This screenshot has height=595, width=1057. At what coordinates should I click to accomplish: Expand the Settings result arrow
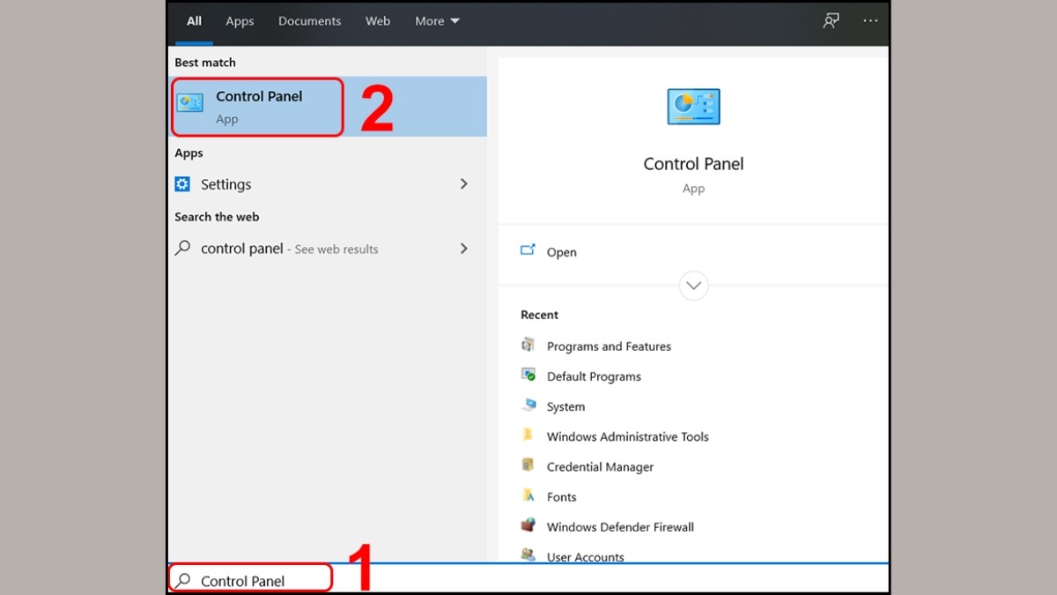pos(464,184)
